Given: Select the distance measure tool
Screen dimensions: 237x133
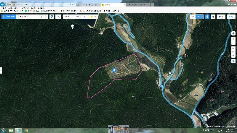Looking at the screenshot, I should click(233, 48).
